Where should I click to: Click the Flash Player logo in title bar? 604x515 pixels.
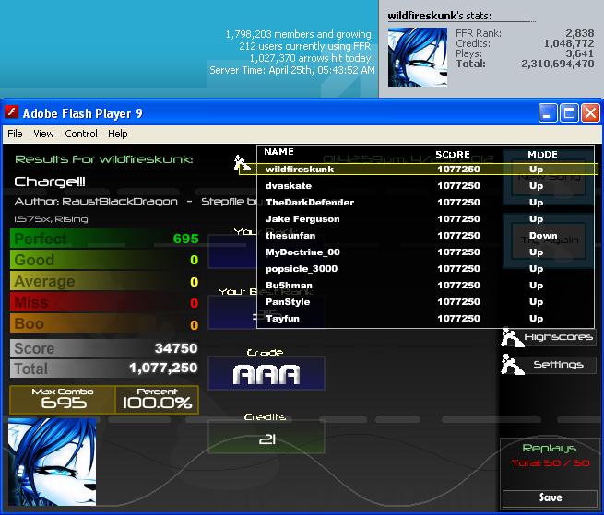(x=11, y=112)
